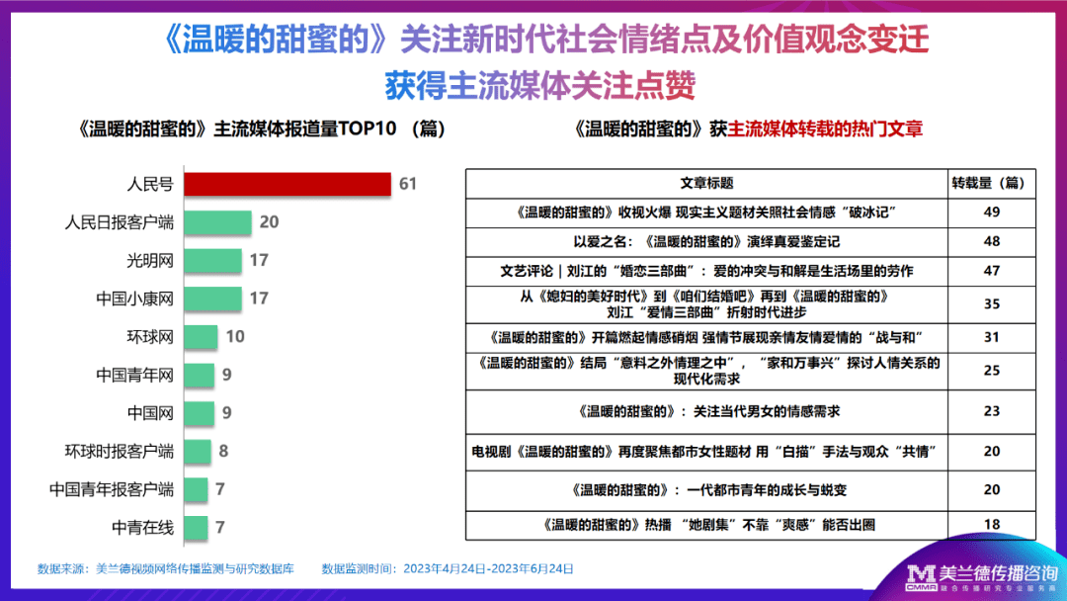Viewport: 1067px width, 601px height.
Task: Select the article row ending with “破冰记”
Action: click(x=706, y=213)
